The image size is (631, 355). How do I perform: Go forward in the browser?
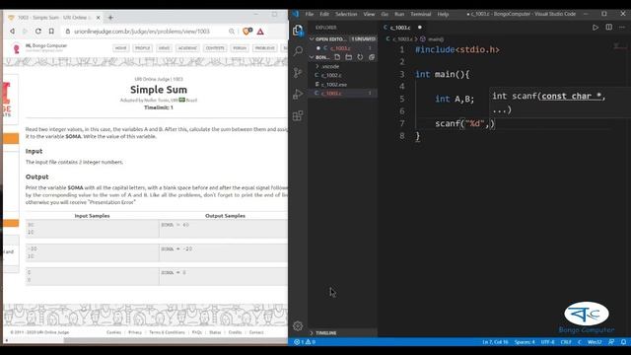click(25, 31)
